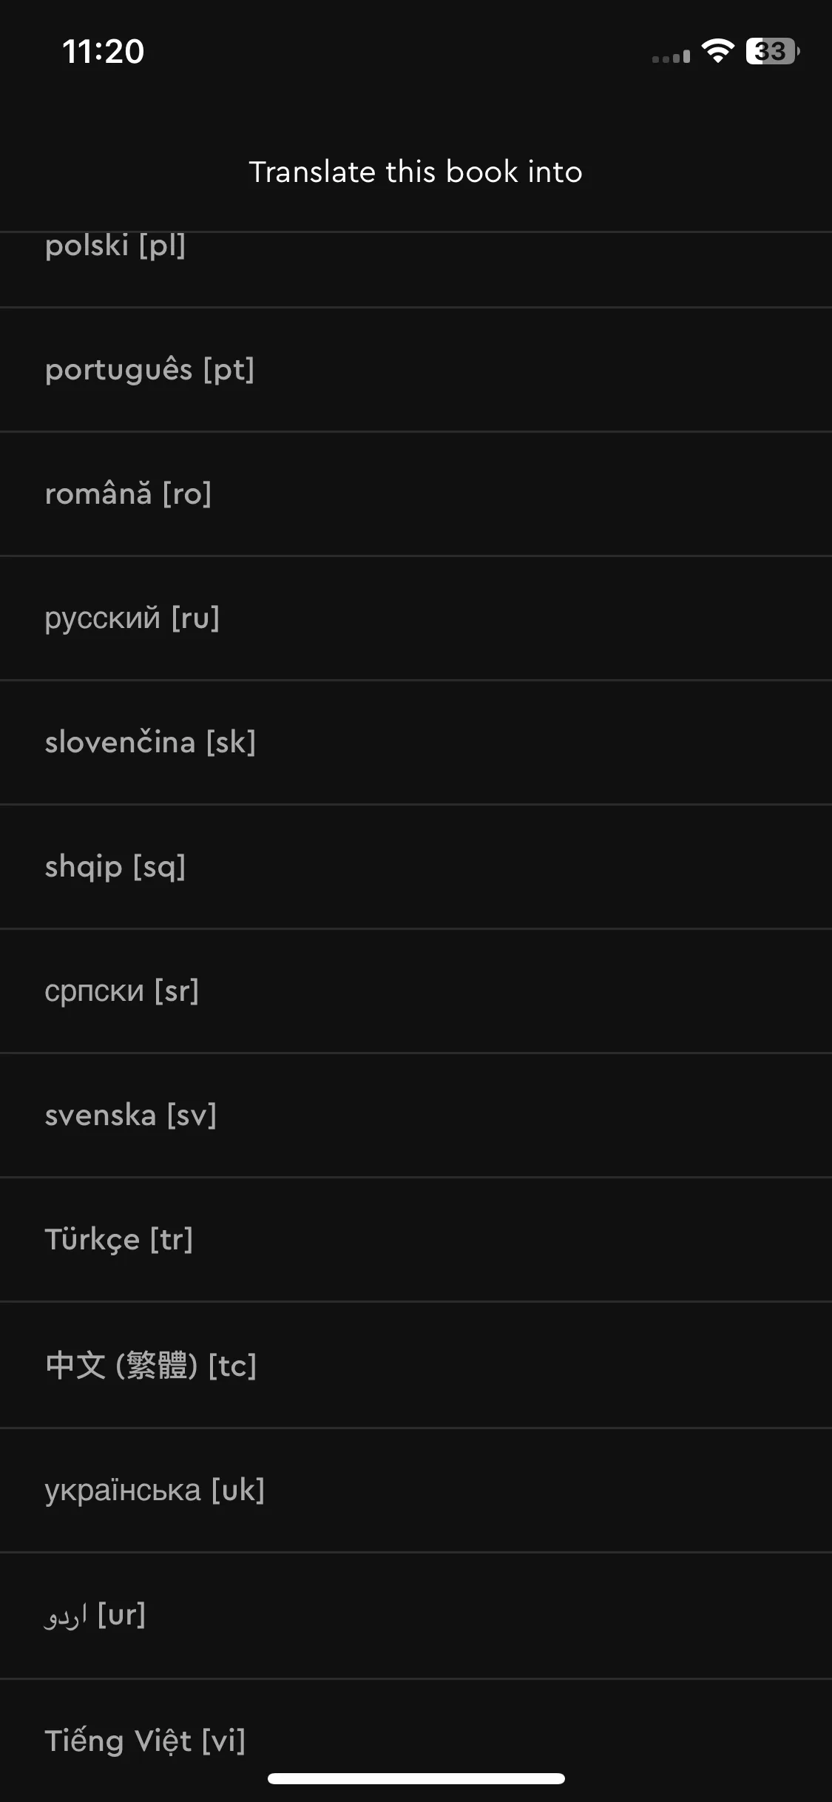The image size is (832, 1802).
Task: Select română [ro] from the list
Action: click(416, 494)
